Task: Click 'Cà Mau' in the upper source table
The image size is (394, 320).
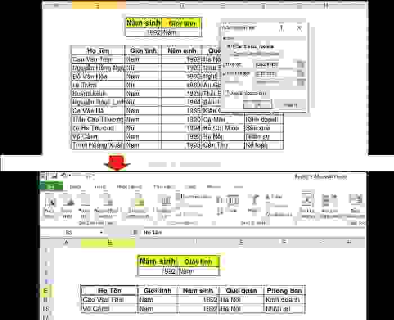Action: click(x=214, y=119)
